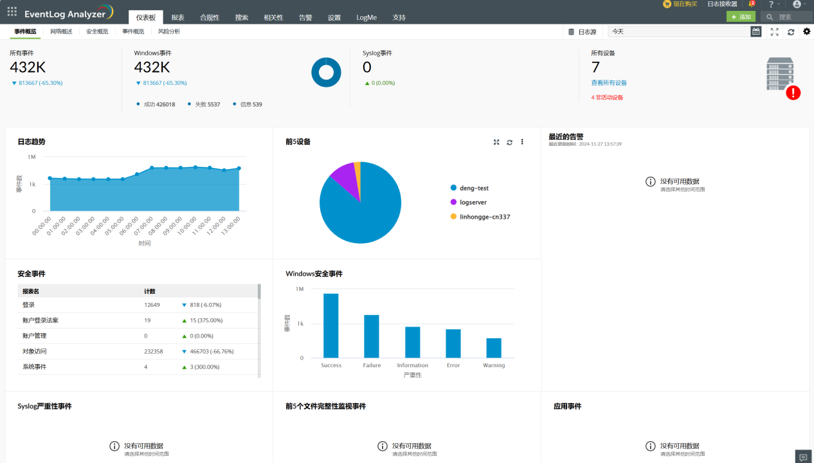Open the apps grid menu icon
Image resolution: width=814 pixels, height=463 pixels.
tap(12, 11)
